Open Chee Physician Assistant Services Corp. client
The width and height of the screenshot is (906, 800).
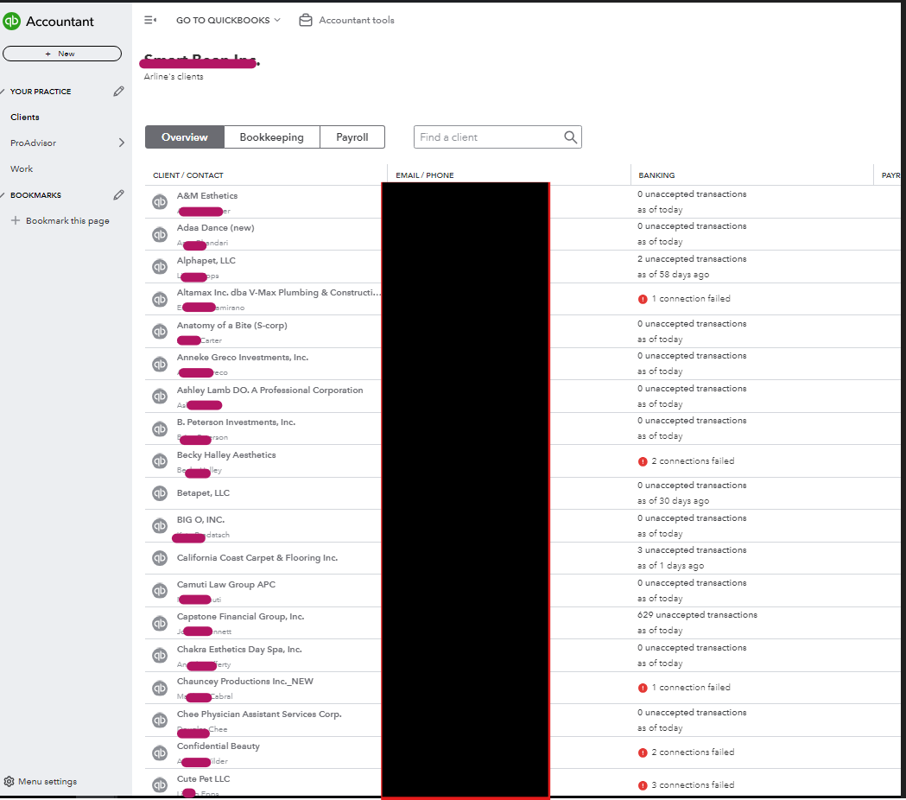(259, 714)
